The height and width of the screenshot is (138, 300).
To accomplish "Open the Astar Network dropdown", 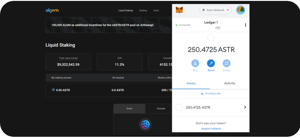I will click(x=215, y=10).
